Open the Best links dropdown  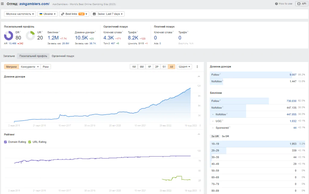click(x=74, y=14)
